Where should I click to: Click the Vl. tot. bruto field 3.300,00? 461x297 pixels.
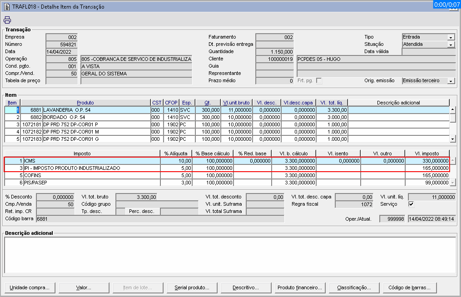point(136,197)
